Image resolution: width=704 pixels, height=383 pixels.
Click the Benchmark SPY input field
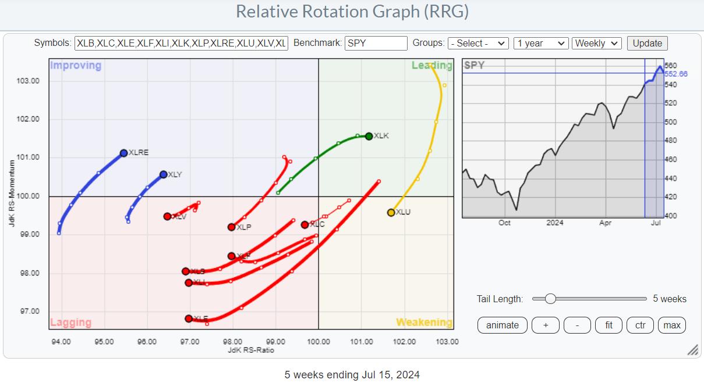(x=376, y=43)
